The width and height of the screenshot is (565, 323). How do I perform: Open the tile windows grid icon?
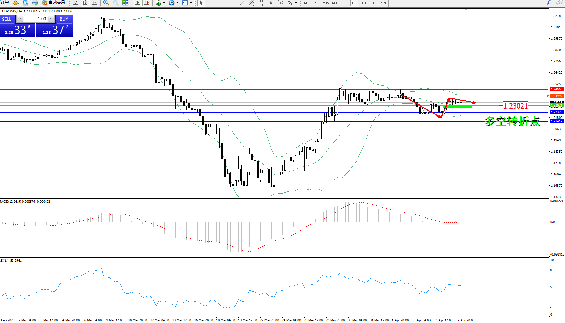pyautogui.click(x=125, y=3)
